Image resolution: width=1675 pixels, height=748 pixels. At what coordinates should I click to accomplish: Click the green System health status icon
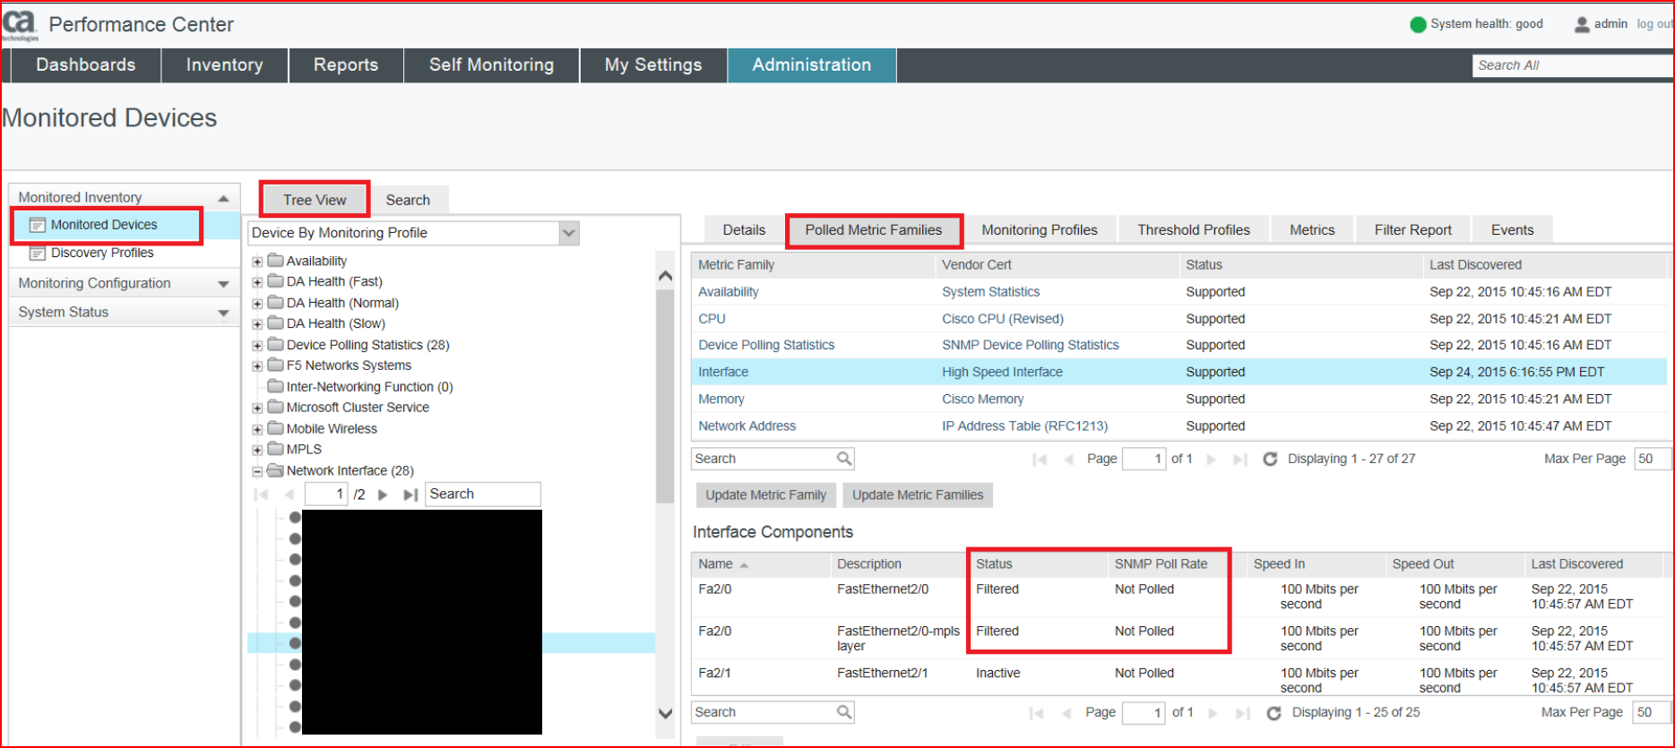(1418, 25)
